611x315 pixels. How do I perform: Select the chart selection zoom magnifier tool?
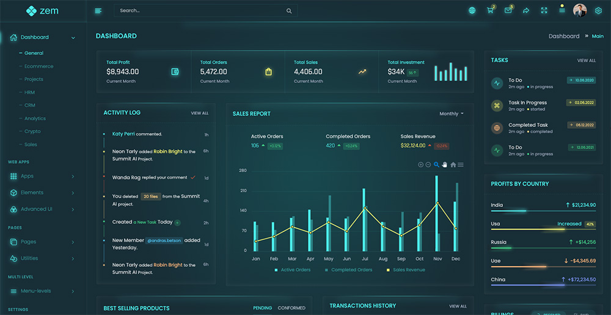[436, 165]
